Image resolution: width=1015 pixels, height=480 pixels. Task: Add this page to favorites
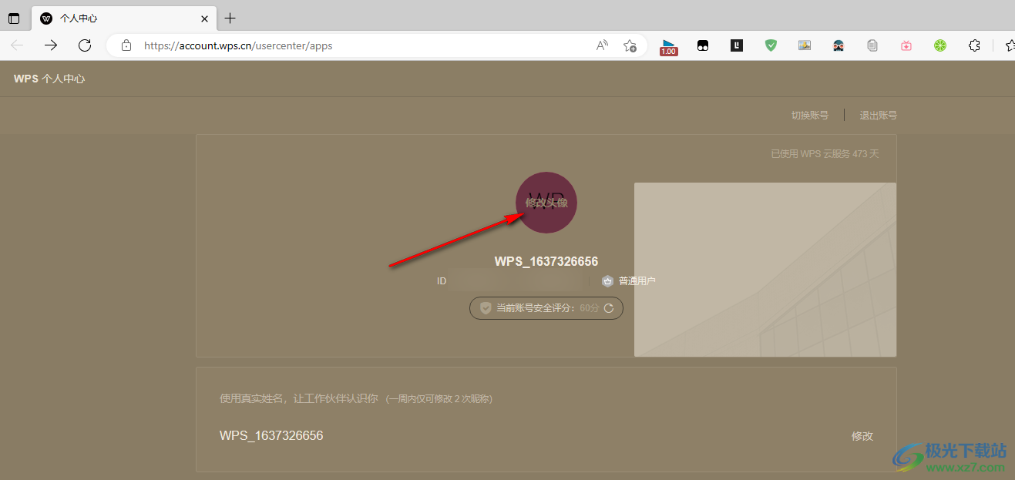point(630,45)
